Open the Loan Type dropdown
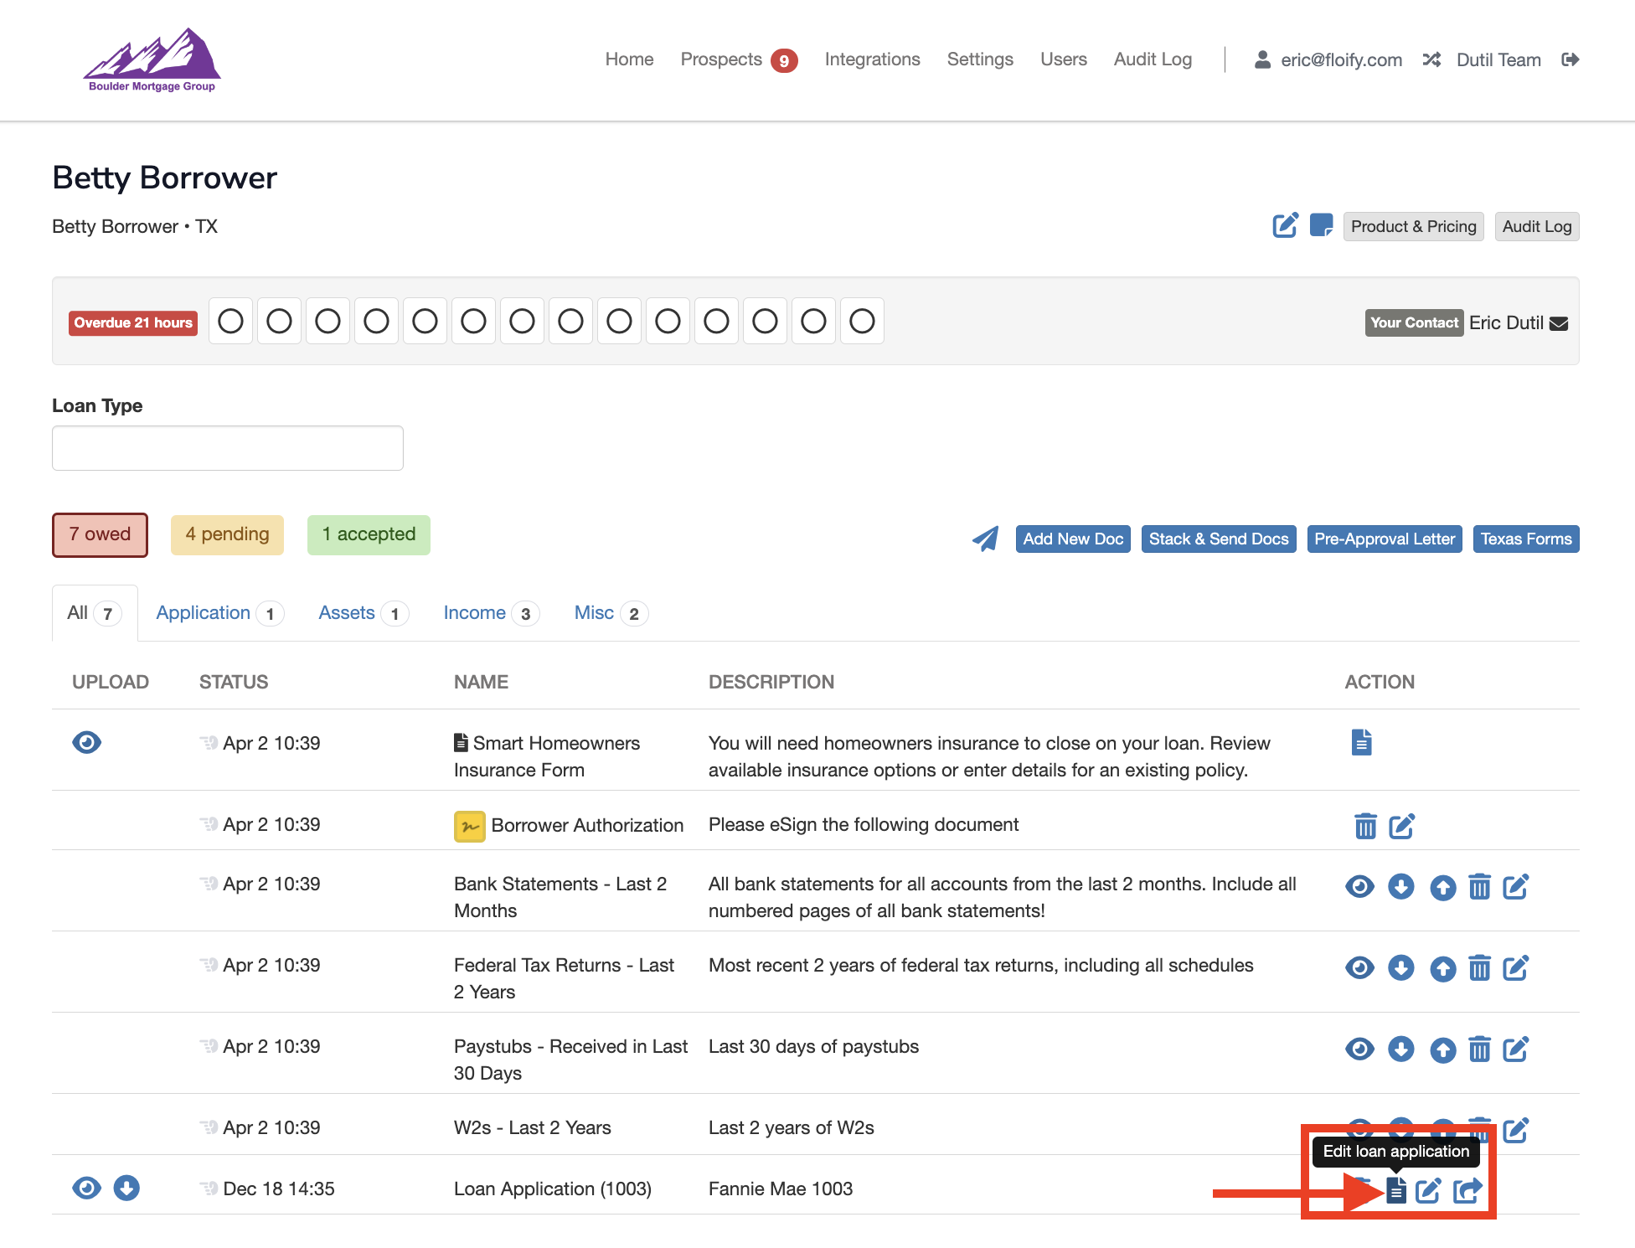Image resolution: width=1635 pixels, height=1248 pixels. tap(227, 447)
